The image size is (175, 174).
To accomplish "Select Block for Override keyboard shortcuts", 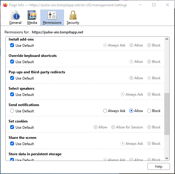I will click(149, 62).
